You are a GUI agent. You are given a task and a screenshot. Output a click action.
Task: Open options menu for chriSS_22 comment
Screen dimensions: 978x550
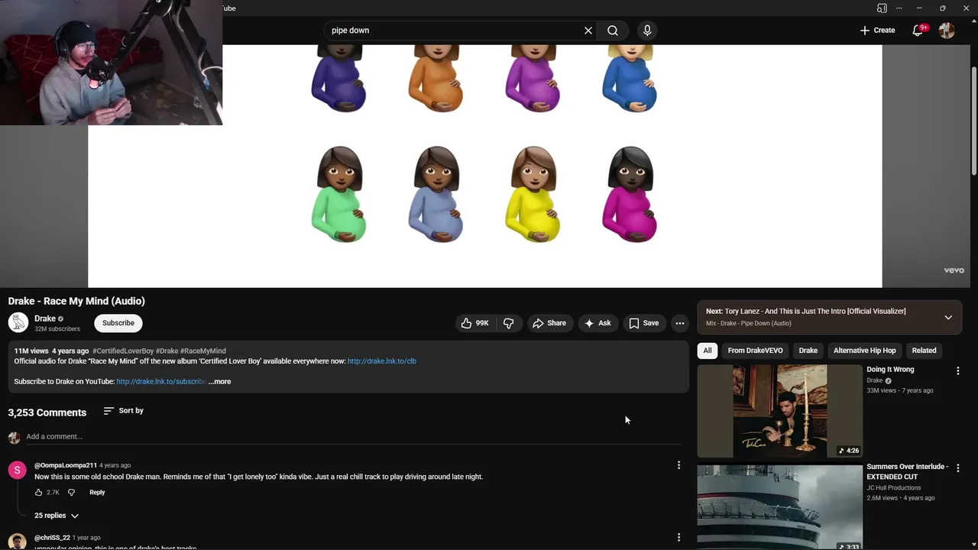(x=678, y=538)
